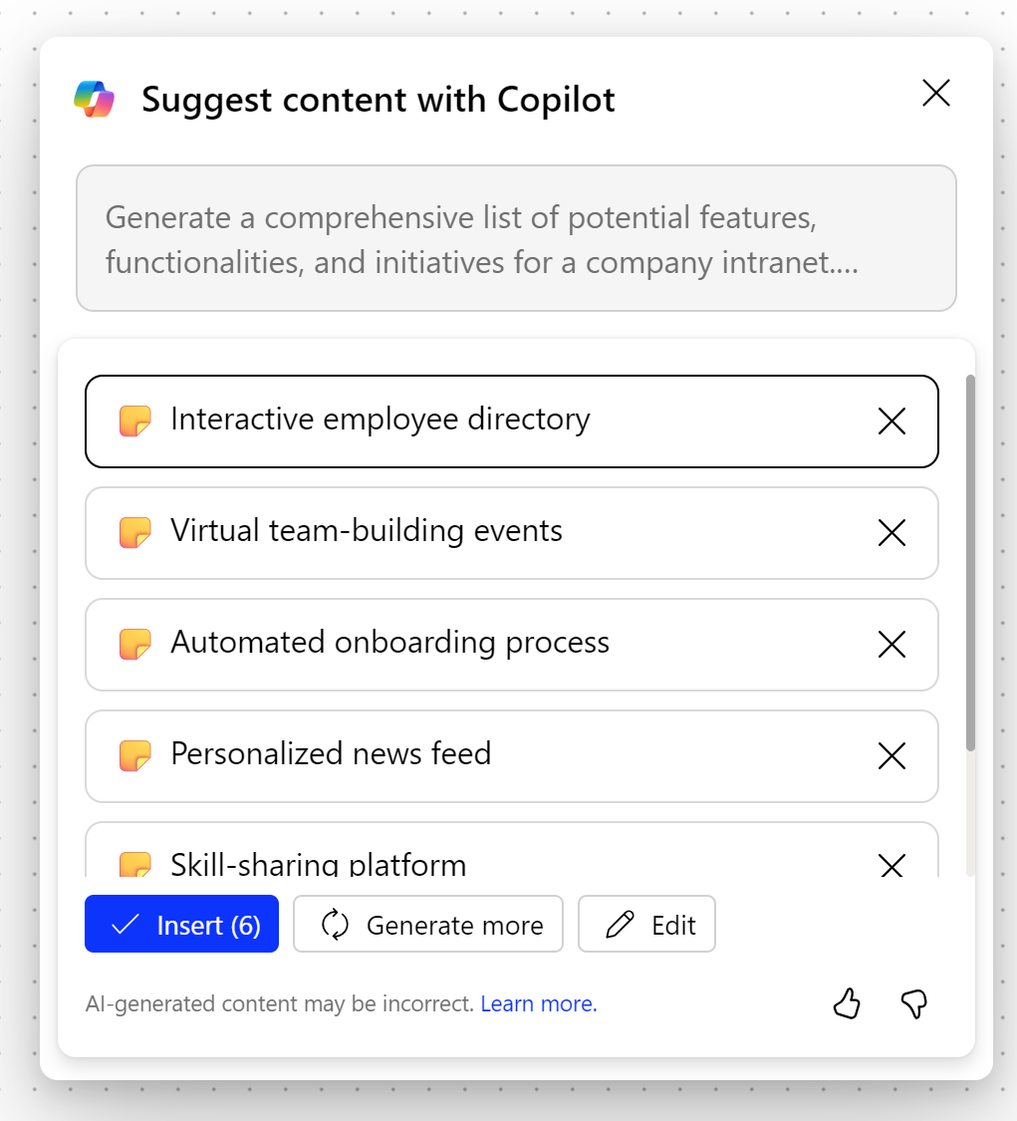Remove the Interactive employee directory suggestion
This screenshot has width=1017, height=1121.
pyautogui.click(x=891, y=421)
